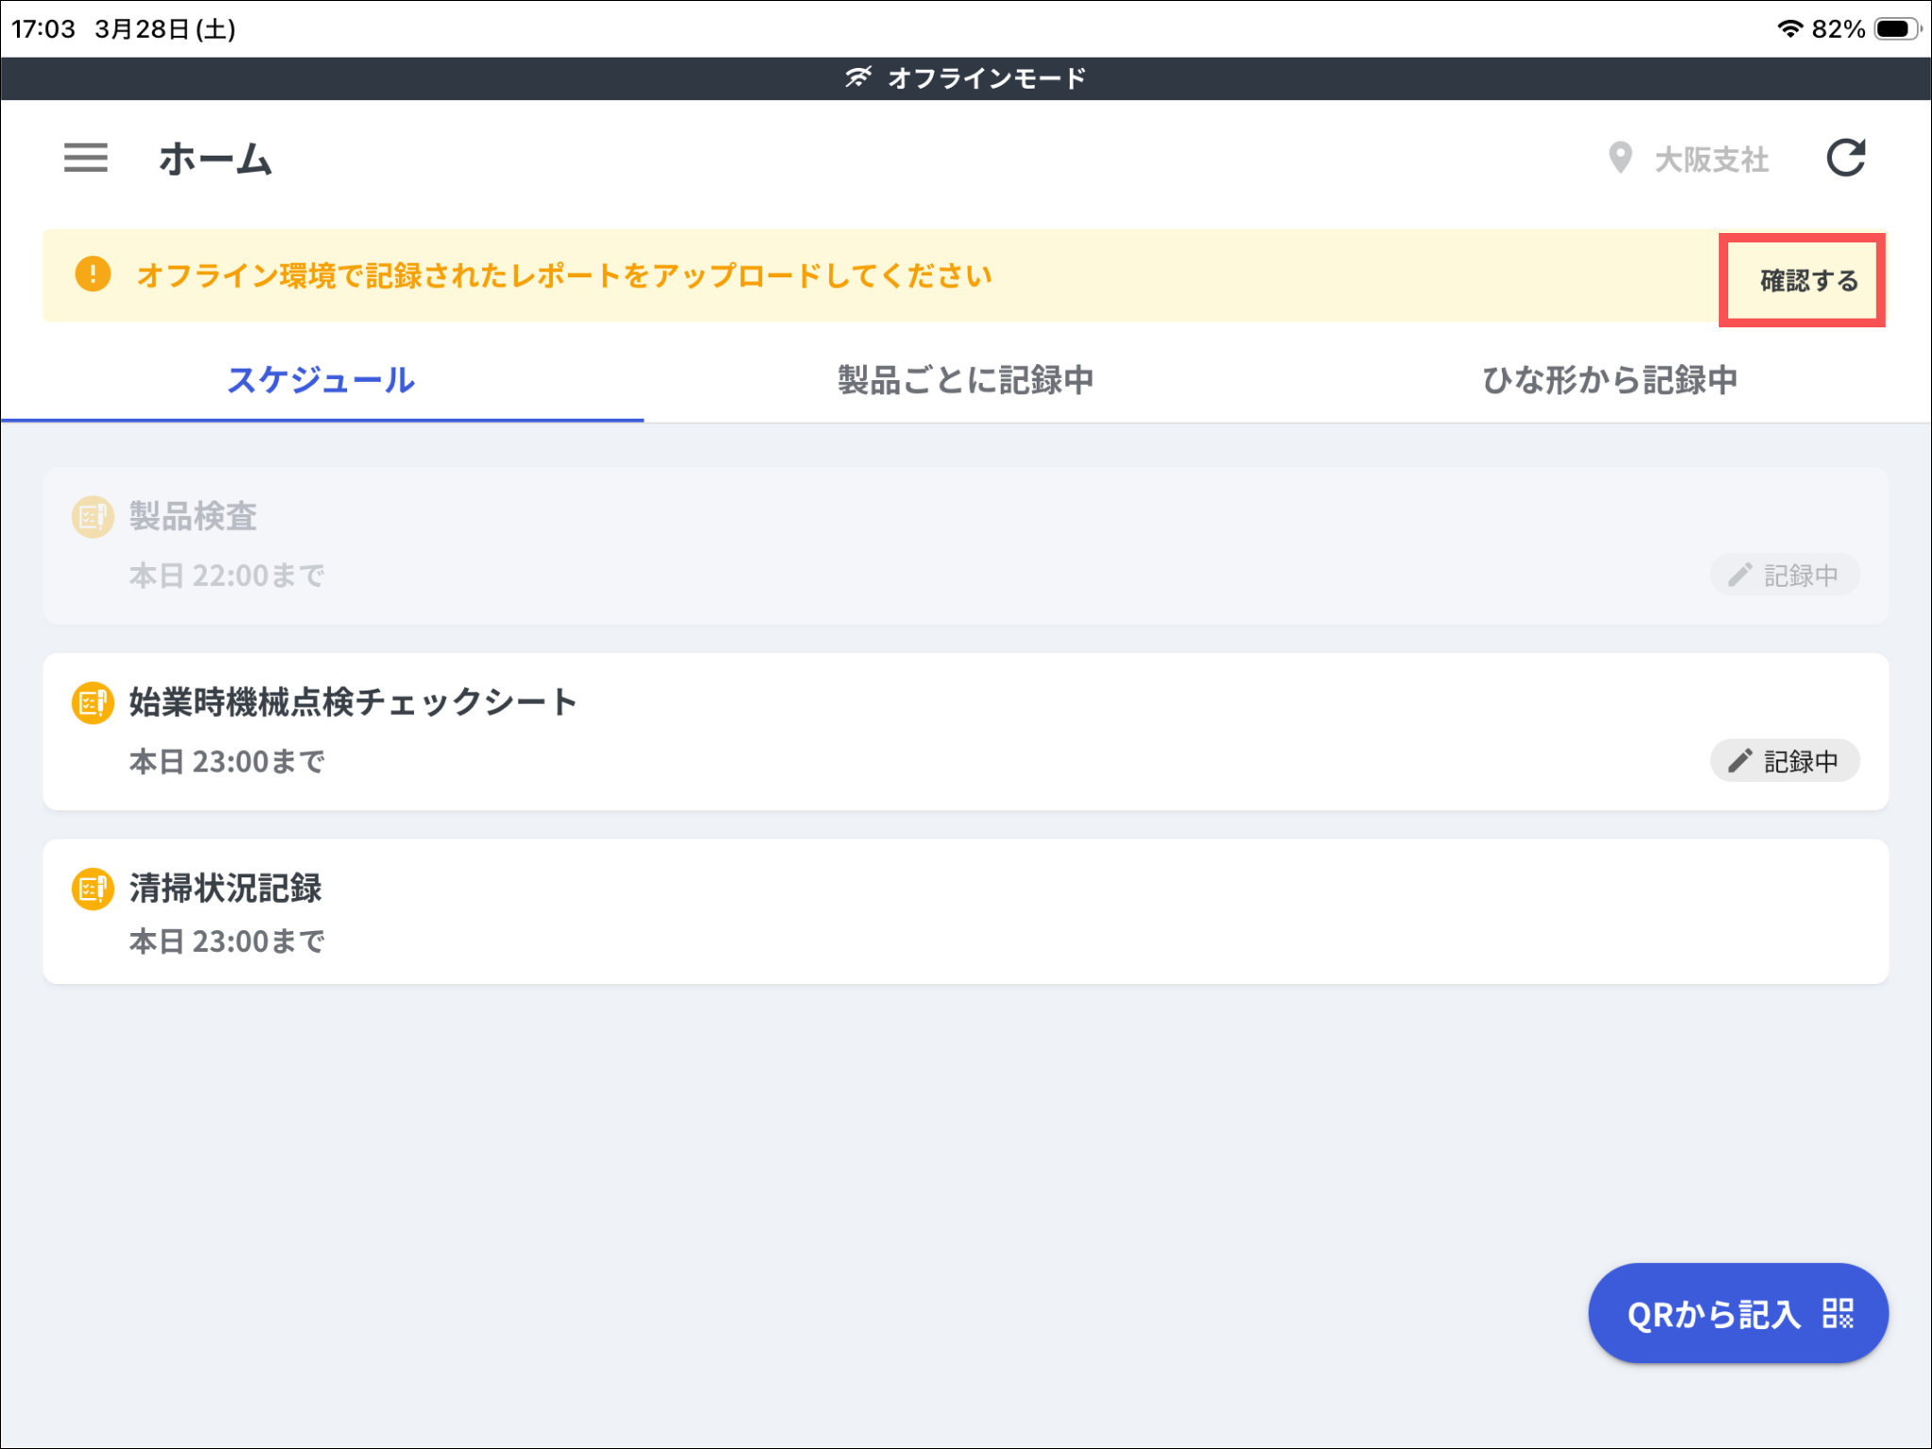
Task: Tap the offline mode wifi icon
Action: 858,77
